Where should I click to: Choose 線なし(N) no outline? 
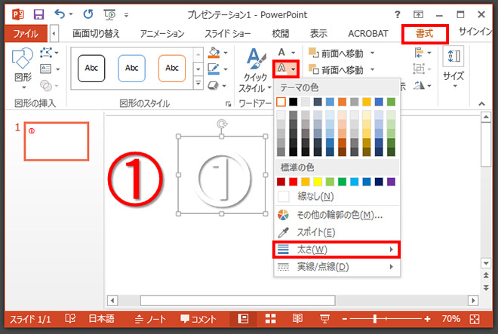(337, 197)
